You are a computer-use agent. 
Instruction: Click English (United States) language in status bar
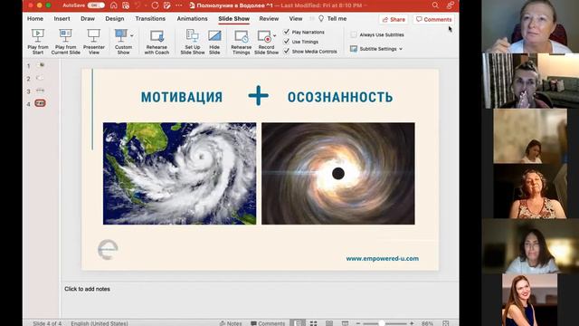coord(100,323)
